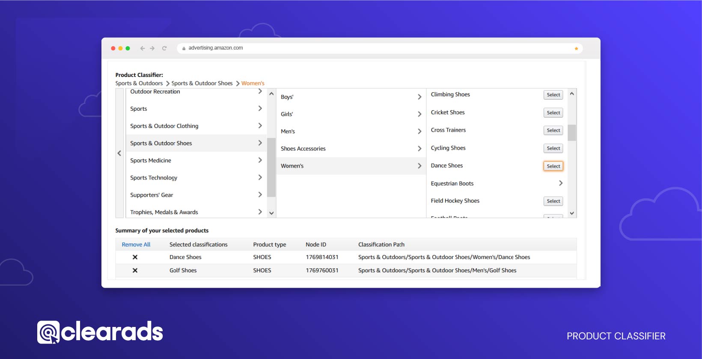Select Climbing Shoes classification
This screenshot has height=359, width=702.
553,95
